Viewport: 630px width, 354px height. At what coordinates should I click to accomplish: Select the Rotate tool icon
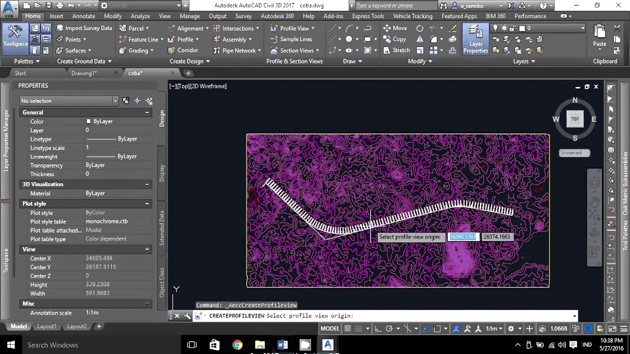point(420,28)
